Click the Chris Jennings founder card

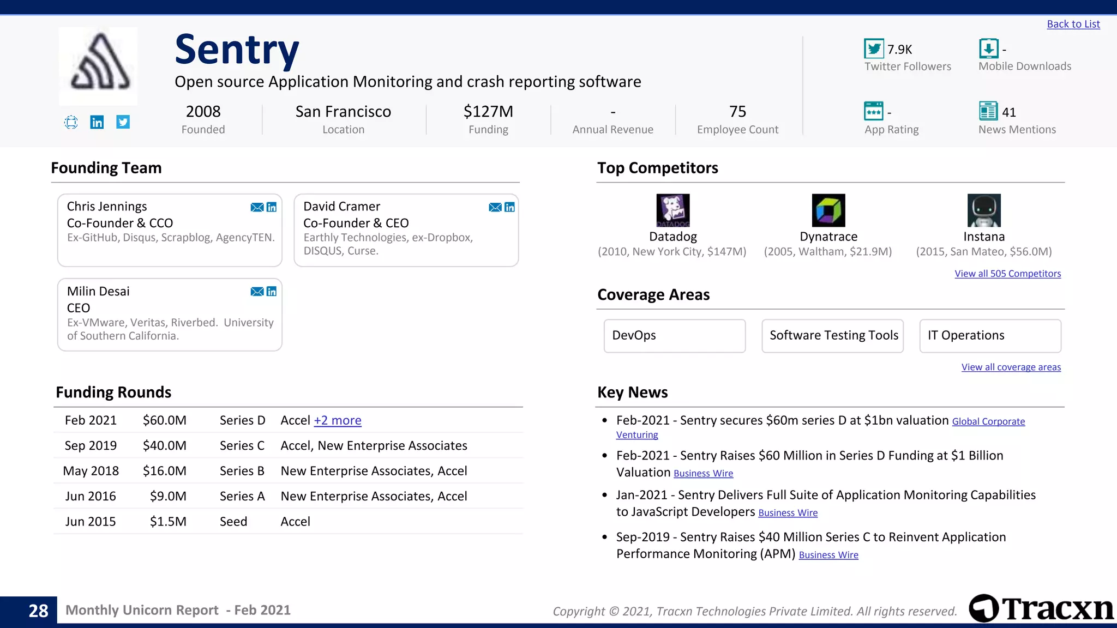tap(170, 230)
